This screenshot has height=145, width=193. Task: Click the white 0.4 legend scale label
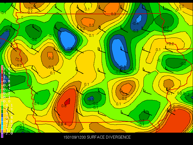point(7,85)
